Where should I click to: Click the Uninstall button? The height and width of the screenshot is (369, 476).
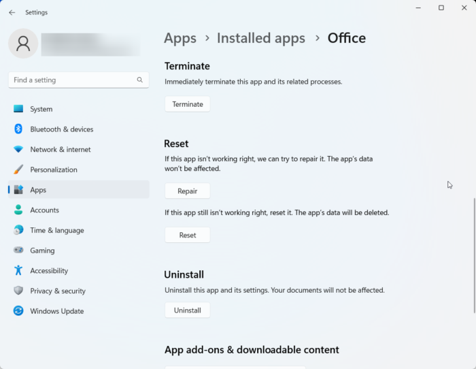pyautogui.click(x=187, y=310)
